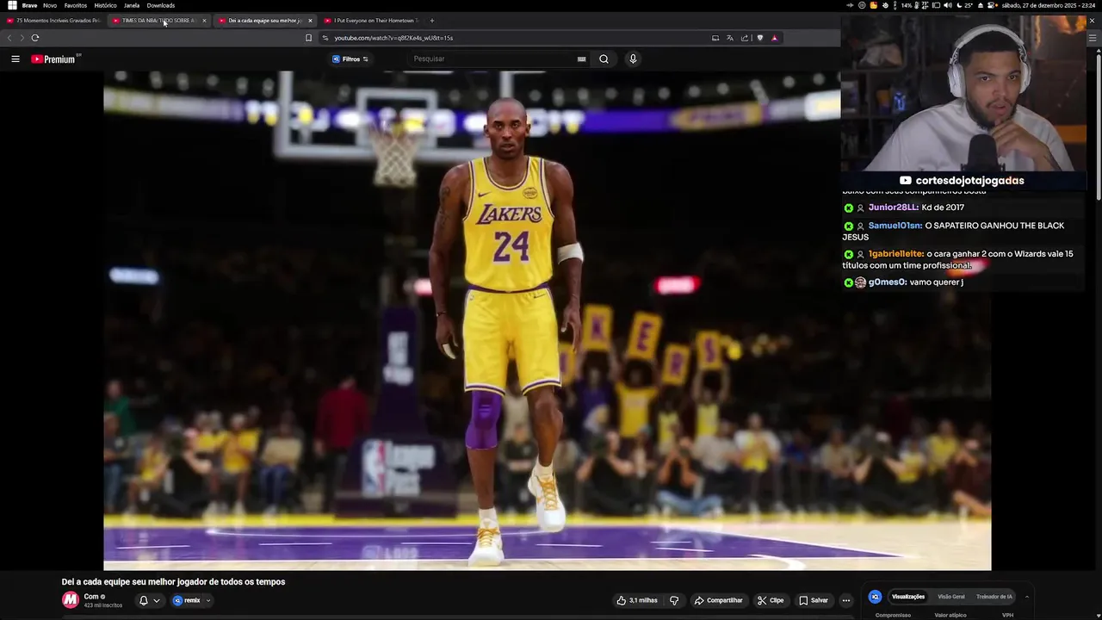Image resolution: width=1102 pixels, height=620 pixels.
Task: Open the Brave Rewards triangle icon
Action: [774, 38]
